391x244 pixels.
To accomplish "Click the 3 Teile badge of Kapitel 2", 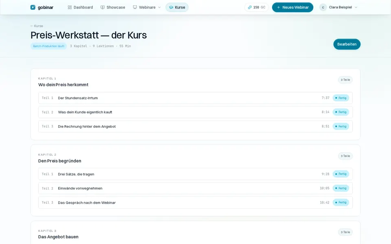I will pyautogui.click(x=345, y=156).
